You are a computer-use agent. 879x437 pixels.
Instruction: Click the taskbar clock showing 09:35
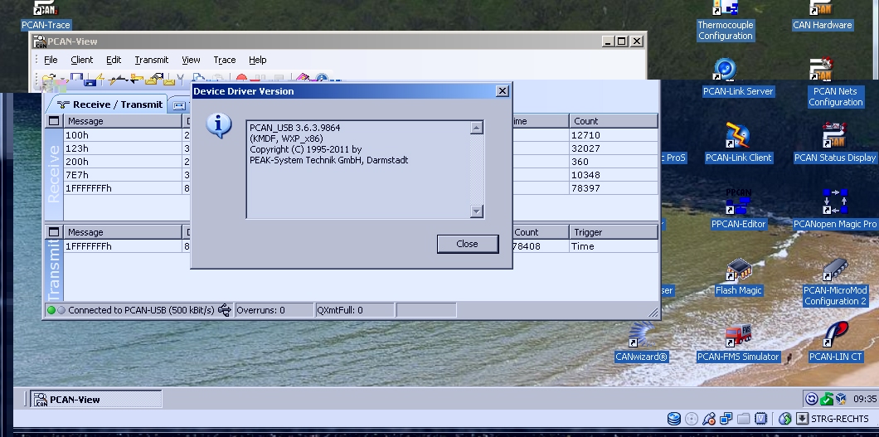pyautogui.click(x=864, y=399)
